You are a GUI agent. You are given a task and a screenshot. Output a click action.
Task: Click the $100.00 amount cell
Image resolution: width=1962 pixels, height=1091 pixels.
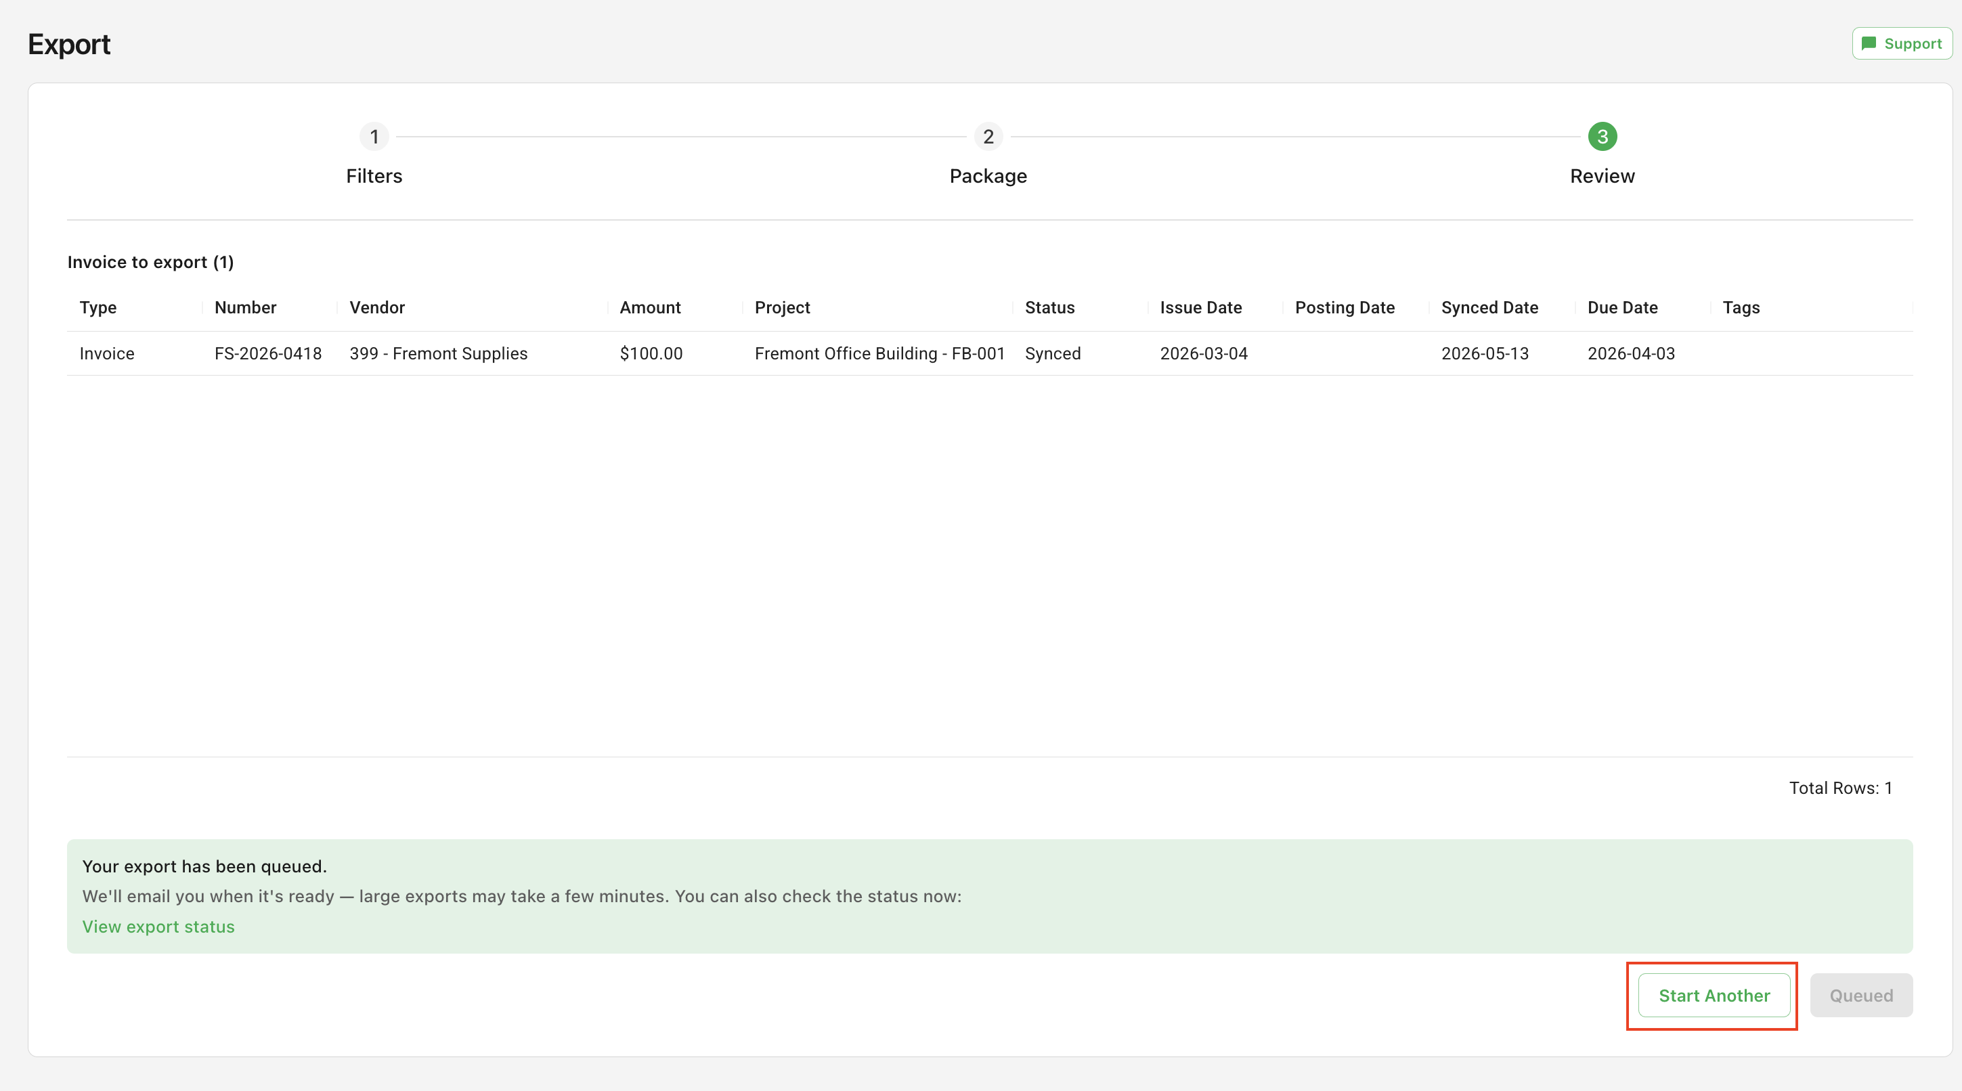[651, 353]
